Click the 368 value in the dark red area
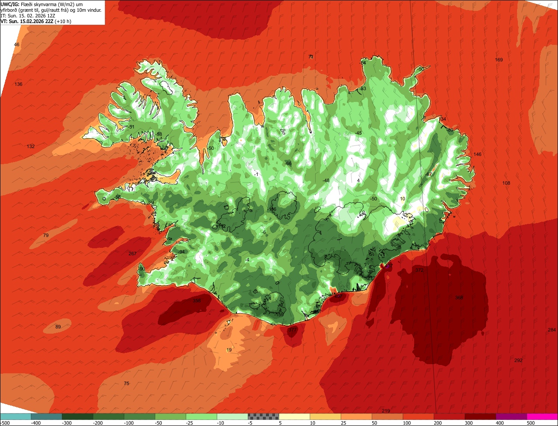558x426 pixels. [x=459, y=298]
